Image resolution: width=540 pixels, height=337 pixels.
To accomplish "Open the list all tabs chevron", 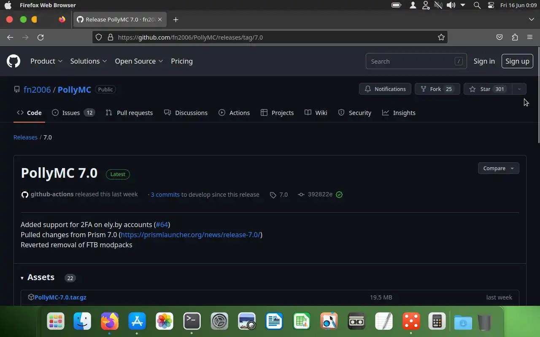I will (531, 19).
